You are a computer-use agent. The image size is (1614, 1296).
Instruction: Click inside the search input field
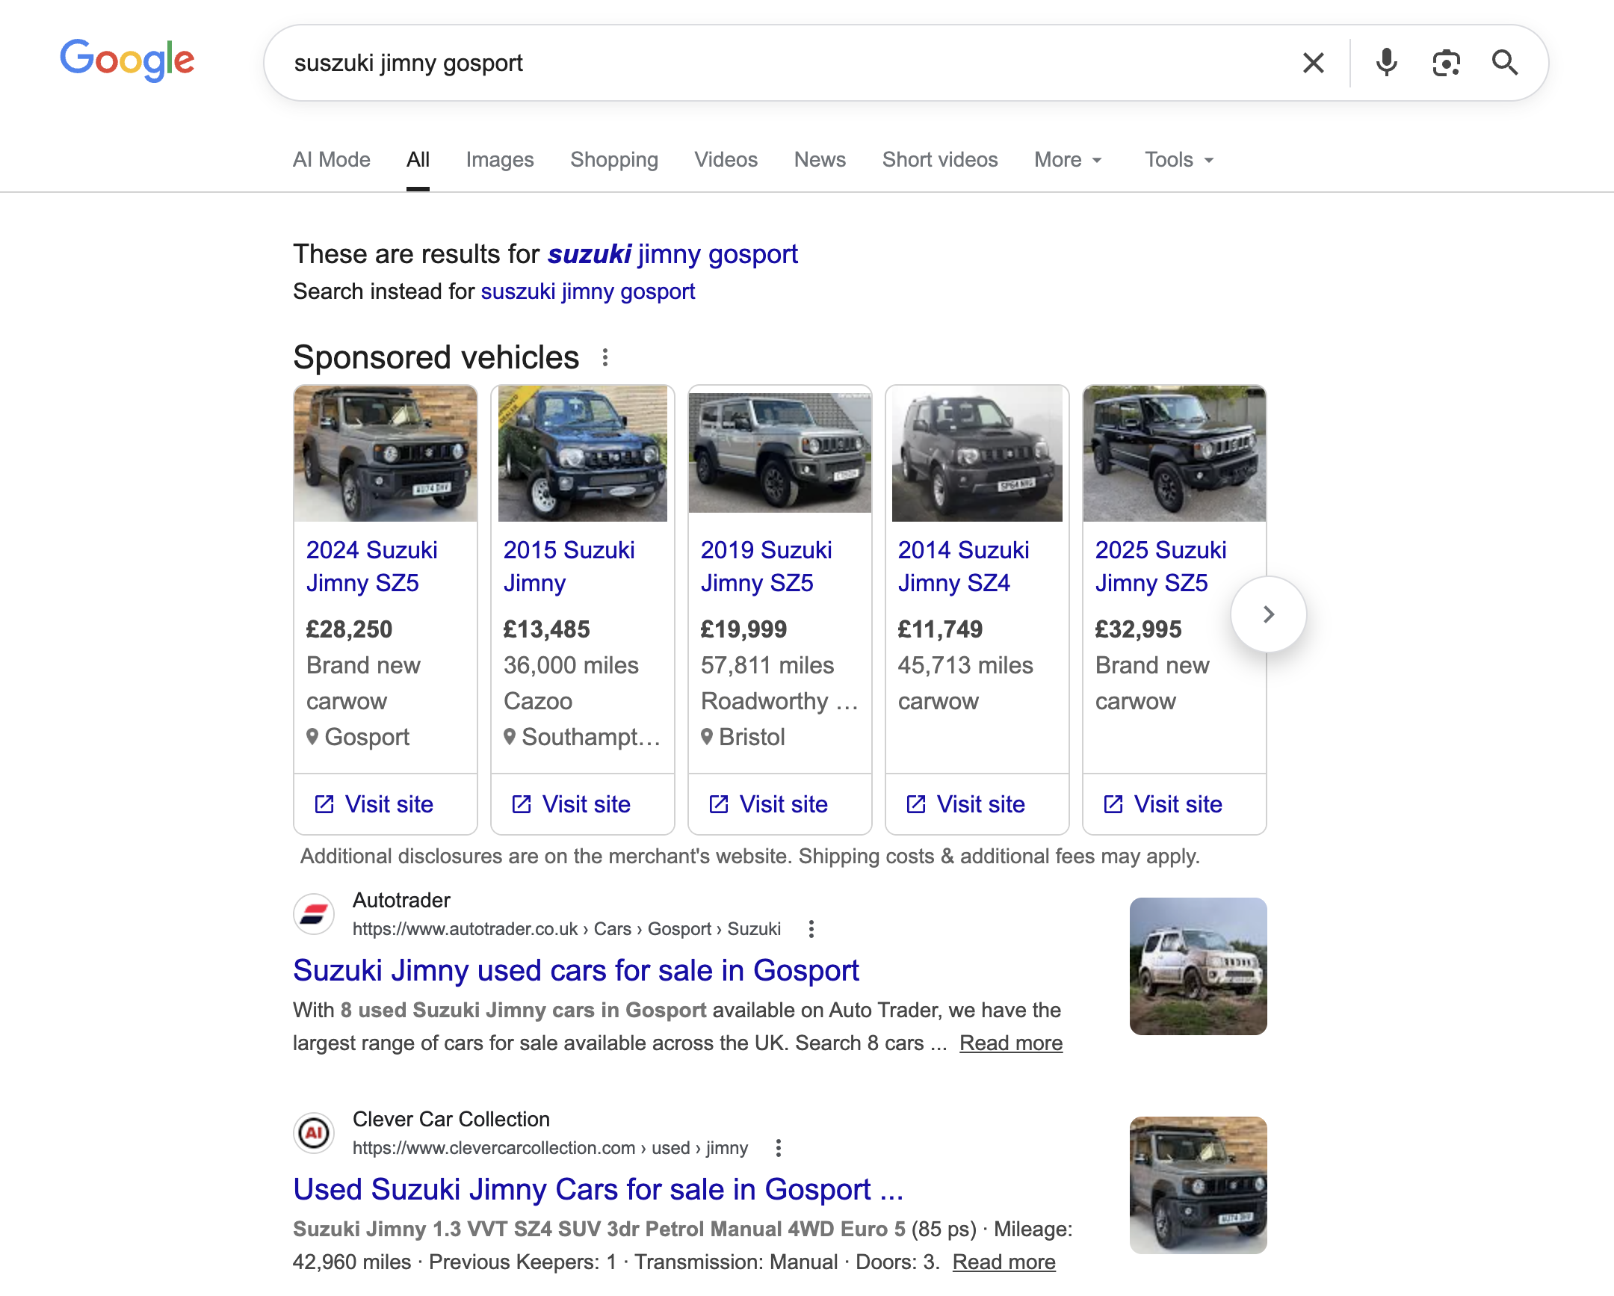749,63
